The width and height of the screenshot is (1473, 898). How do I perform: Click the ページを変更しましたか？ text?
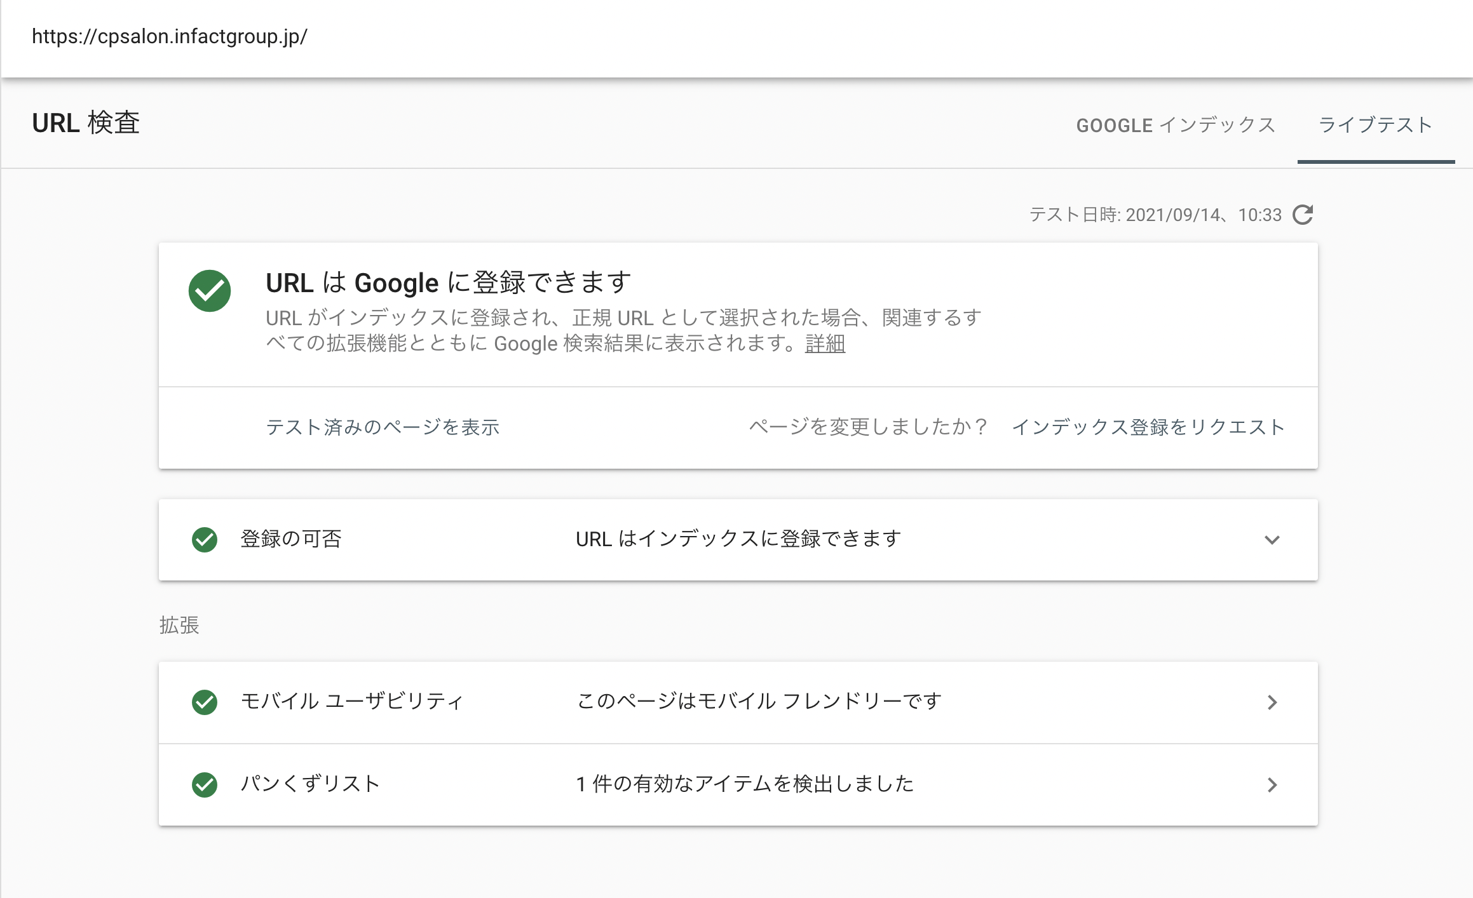point(868,427)
